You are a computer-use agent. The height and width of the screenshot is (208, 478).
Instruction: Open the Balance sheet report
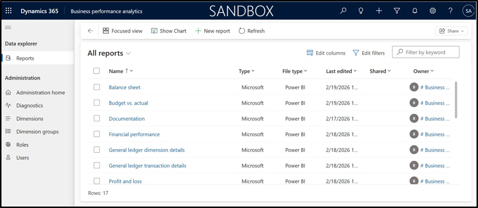click(x=125, y=87)
